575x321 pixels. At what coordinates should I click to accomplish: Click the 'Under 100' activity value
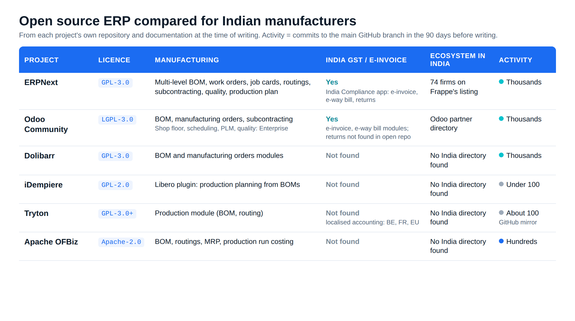pos(523,185)
